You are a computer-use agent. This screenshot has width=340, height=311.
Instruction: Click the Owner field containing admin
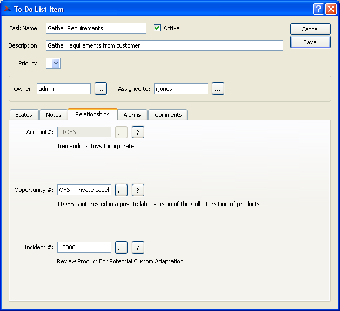point(64,89)
